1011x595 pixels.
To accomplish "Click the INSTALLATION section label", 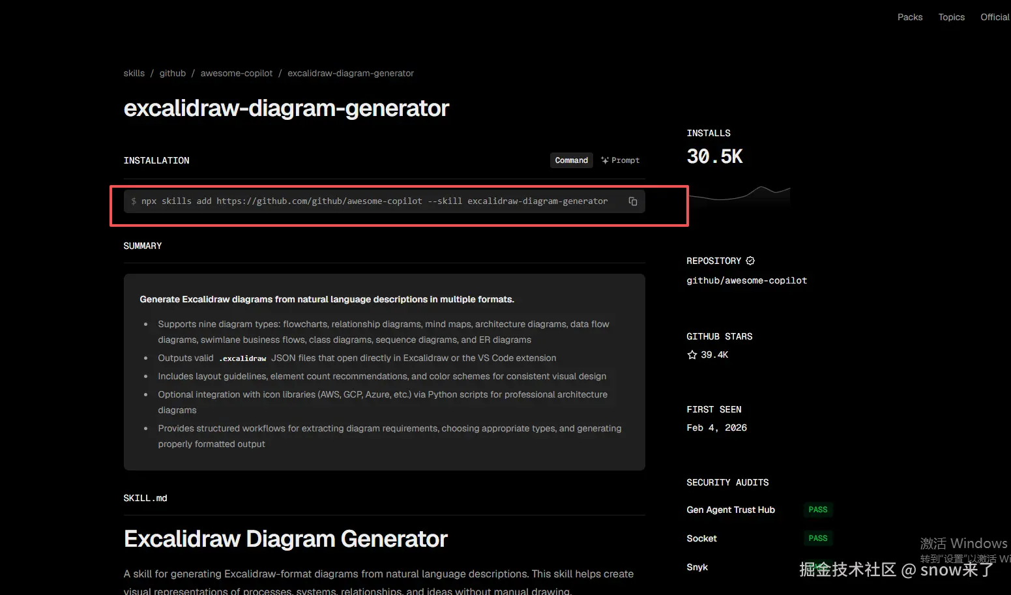I will point(156,160).
